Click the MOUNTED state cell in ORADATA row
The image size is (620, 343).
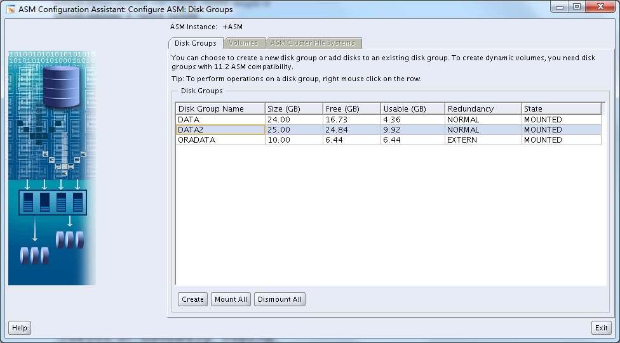562,139
